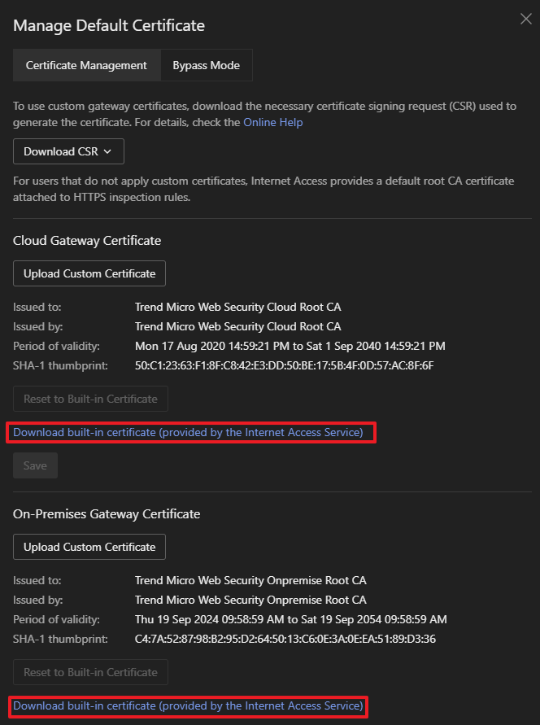Select the On-Premises certificate validity period text
The width and height of the screenshot is (540, 725).
(x=290, y=619)
